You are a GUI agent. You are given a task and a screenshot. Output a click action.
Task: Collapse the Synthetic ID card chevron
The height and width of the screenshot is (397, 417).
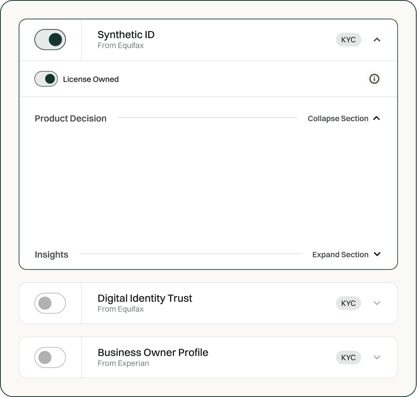coord(377,40)
